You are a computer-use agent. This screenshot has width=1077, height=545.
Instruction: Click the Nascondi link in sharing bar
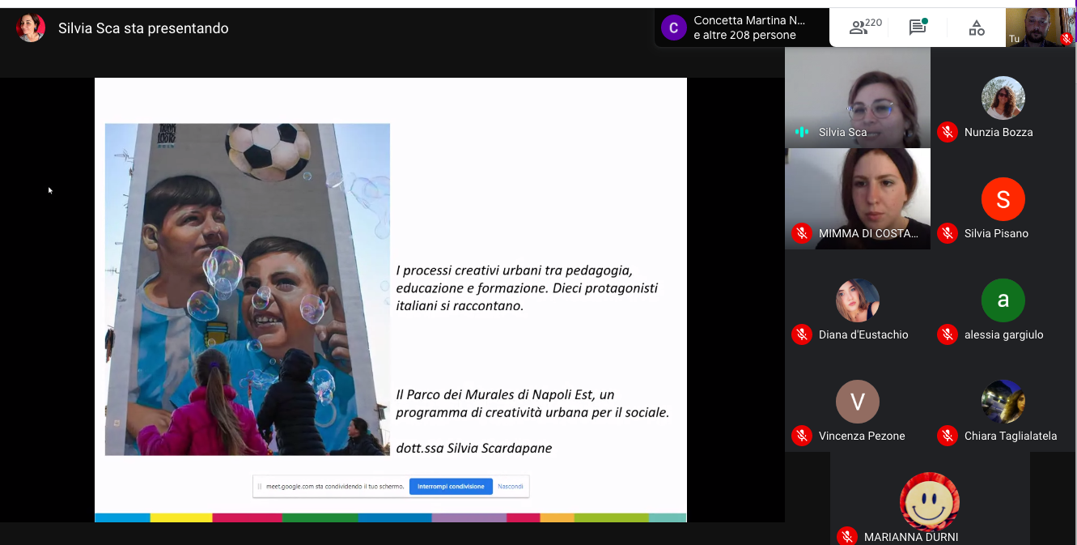tap(511, 487)
